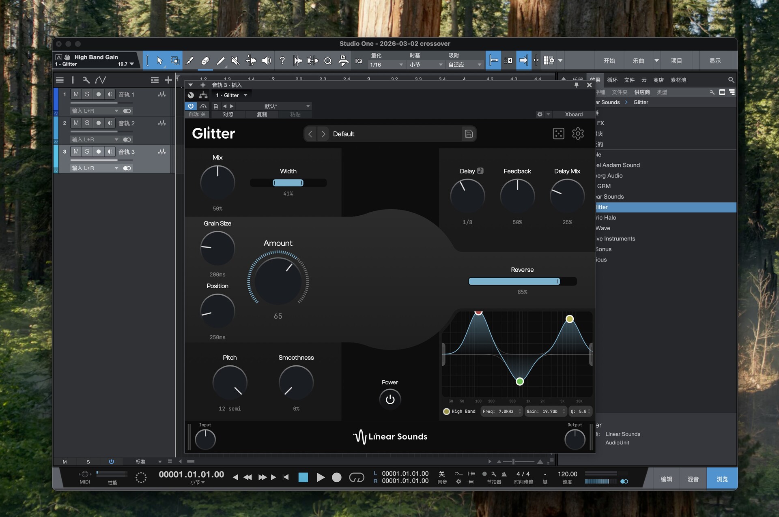
Task: Open Glitter plugin settings gear
Action: 578,134
